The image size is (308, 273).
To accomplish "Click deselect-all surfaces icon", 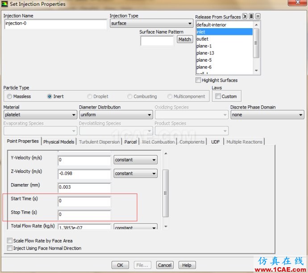I will [258, 16].
